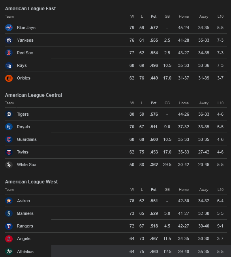Click the Blue Jays team logo
Viewport: 231px width, 257px height.
(x=9, y=28)
